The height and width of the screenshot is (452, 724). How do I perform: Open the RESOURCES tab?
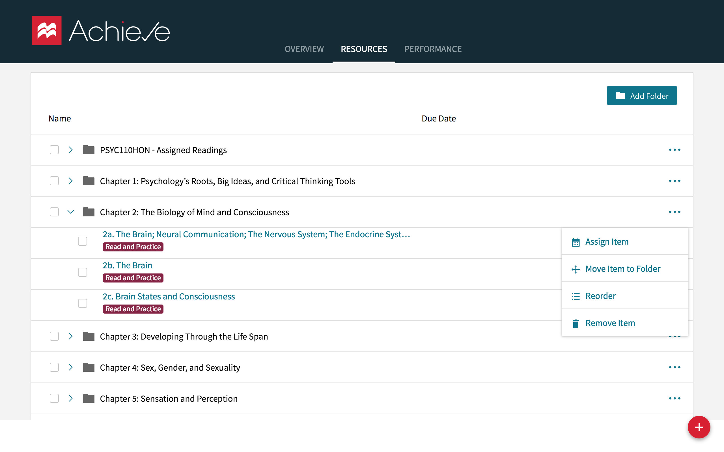[x=364, y=49]
